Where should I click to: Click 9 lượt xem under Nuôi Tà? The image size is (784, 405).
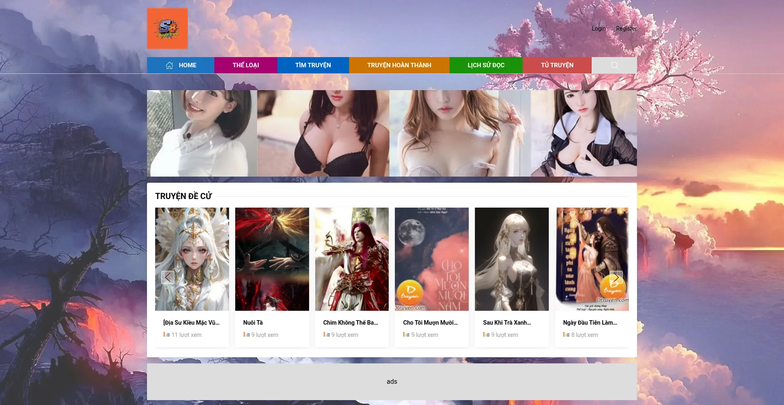coord(265,335)
